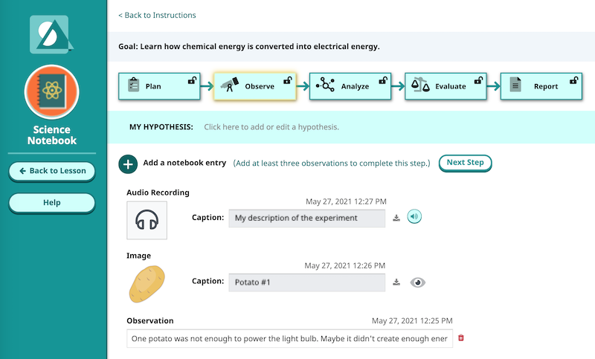Switch to the Observe step
This screenshot has height=359, width=595.
pyautogui.click(x=254, y=86)
